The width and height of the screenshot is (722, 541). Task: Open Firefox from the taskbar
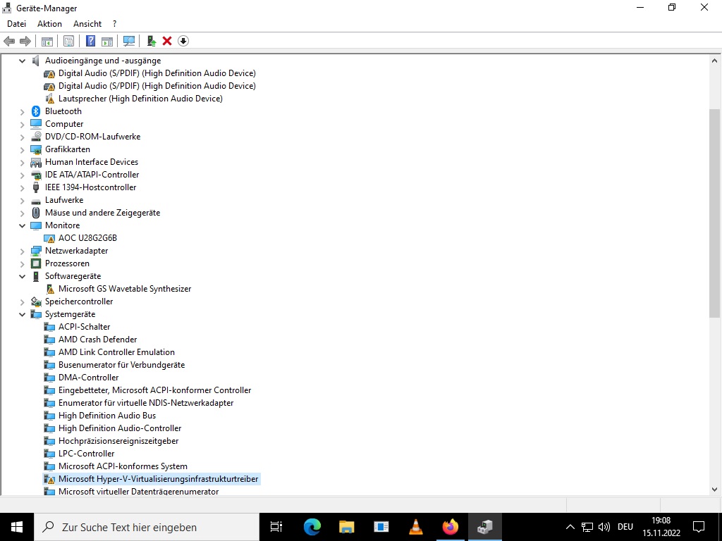(x=451, y=527)
